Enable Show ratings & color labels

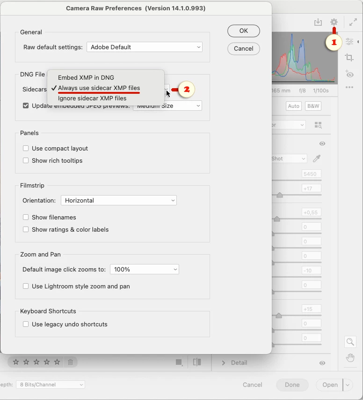click(26, 229)
